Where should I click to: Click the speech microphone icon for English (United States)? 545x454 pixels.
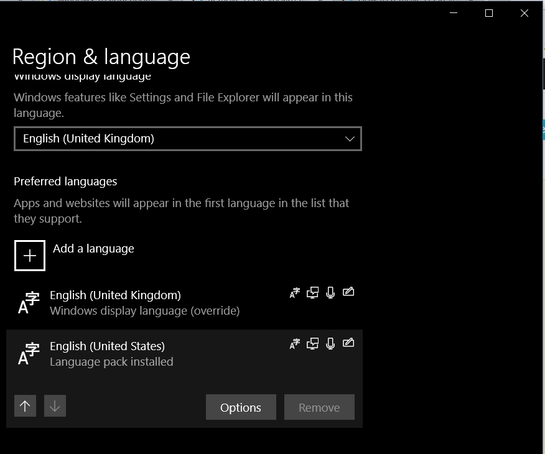coord(330,343)
